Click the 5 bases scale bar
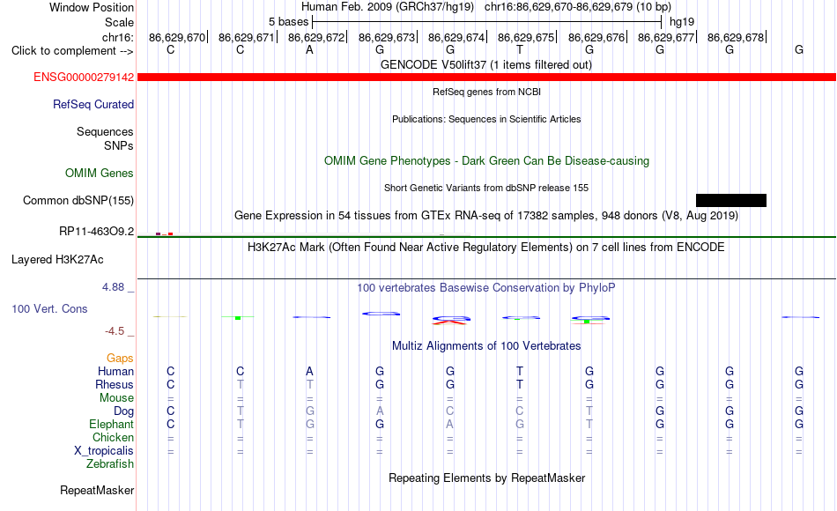The image size is (837, 511). point(486,22)
